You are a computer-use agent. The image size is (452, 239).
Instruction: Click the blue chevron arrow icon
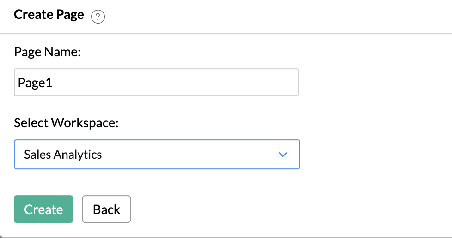(283, 155)
